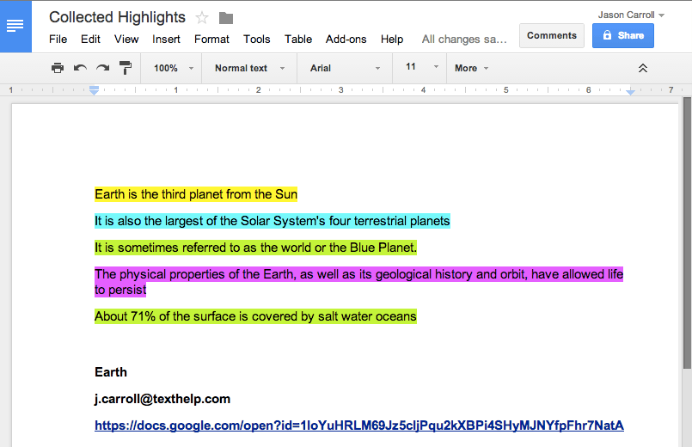Star the Collected Highlights document
Image resolution: width=692 pixels, height=447 pixels.
tap(202, 17)
